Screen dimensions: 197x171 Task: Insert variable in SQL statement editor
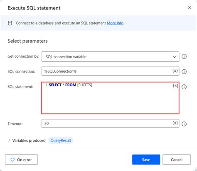click(175, 86)
